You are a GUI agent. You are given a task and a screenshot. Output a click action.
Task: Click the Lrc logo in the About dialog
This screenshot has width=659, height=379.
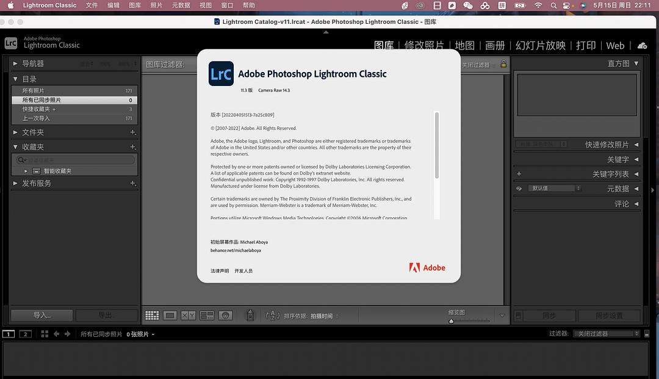(221, 73)
